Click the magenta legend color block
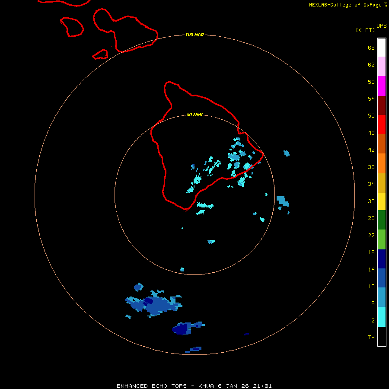 pyautogui.click(x=382, y=86)
